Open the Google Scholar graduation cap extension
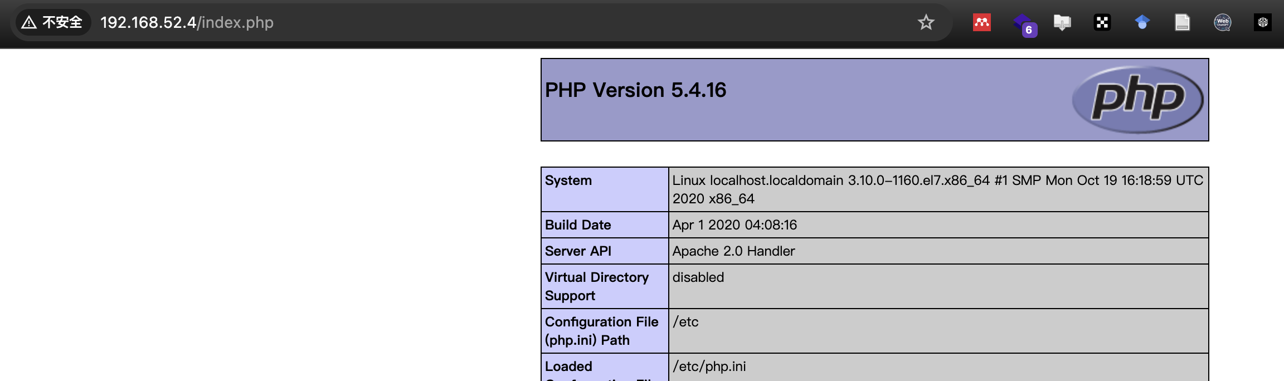Viewport: 1284px width, 381px height. [1142, 22]
